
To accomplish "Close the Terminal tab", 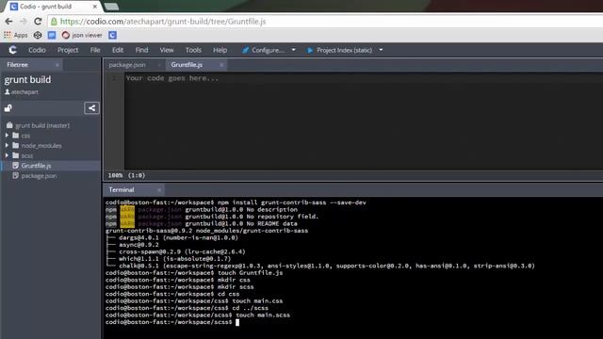I will [159, 190].
